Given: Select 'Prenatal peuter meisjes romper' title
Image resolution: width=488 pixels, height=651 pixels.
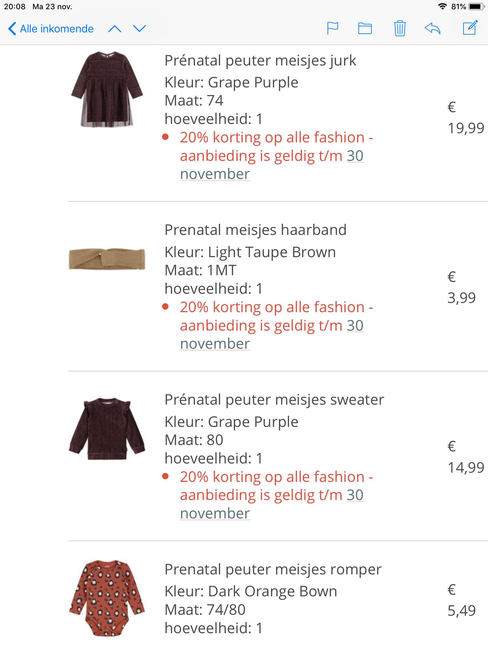Looking at the screenshot, I should tap(273, 569).
